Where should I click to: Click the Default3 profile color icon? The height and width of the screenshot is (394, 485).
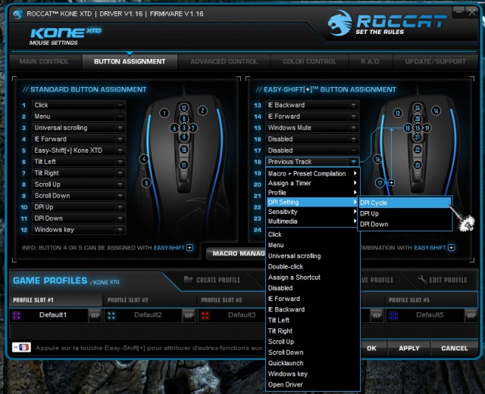(205, 315)
